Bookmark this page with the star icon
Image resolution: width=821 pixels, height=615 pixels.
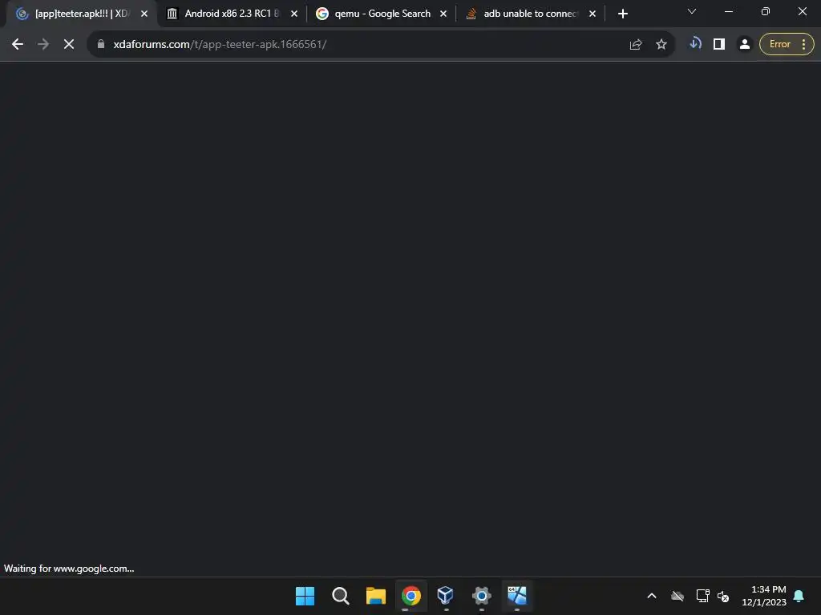coord(661,45)
